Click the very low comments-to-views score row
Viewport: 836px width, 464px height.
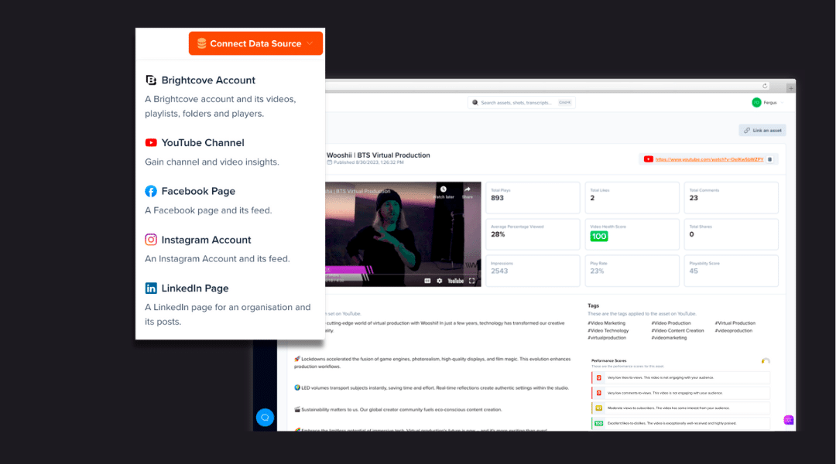coord(681,393)
